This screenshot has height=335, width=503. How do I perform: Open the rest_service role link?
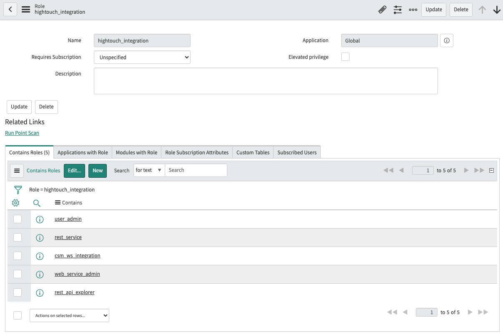click(68, 237)
